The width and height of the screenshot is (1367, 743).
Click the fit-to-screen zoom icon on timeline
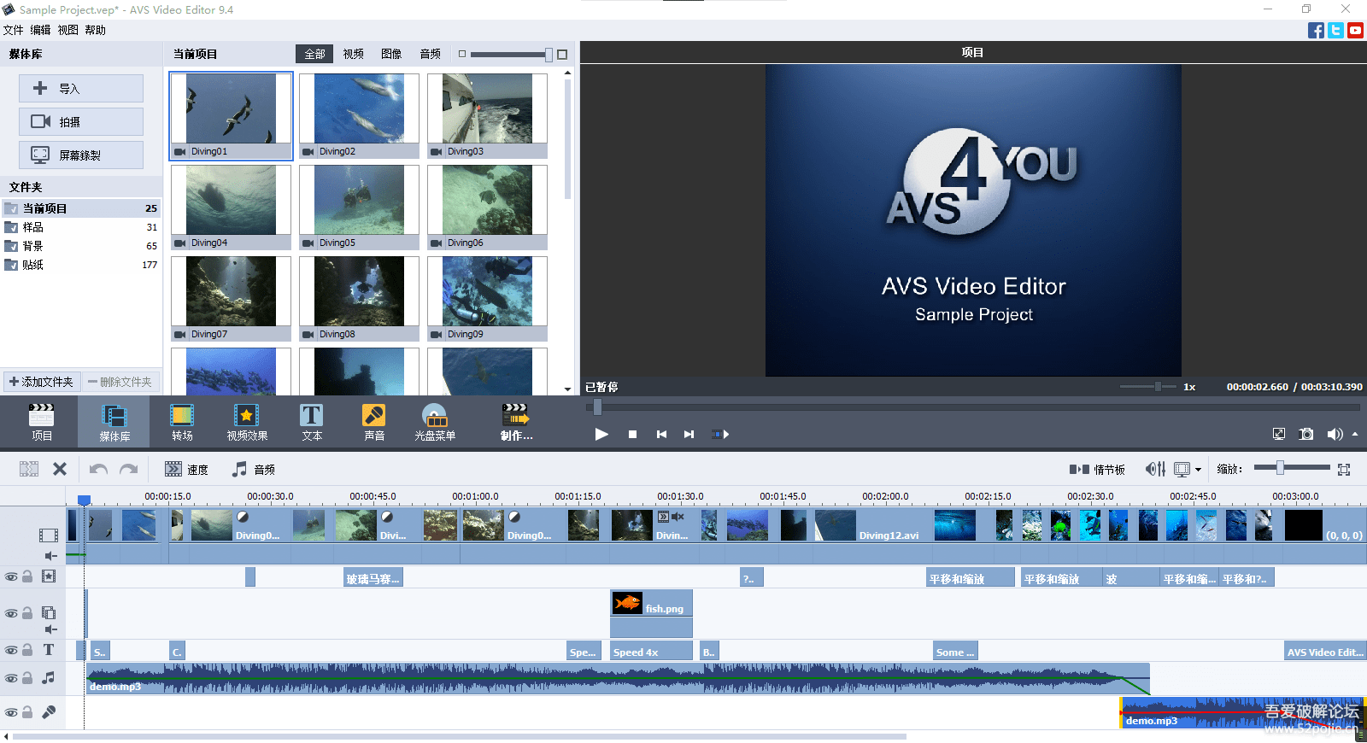(1344, 469)
